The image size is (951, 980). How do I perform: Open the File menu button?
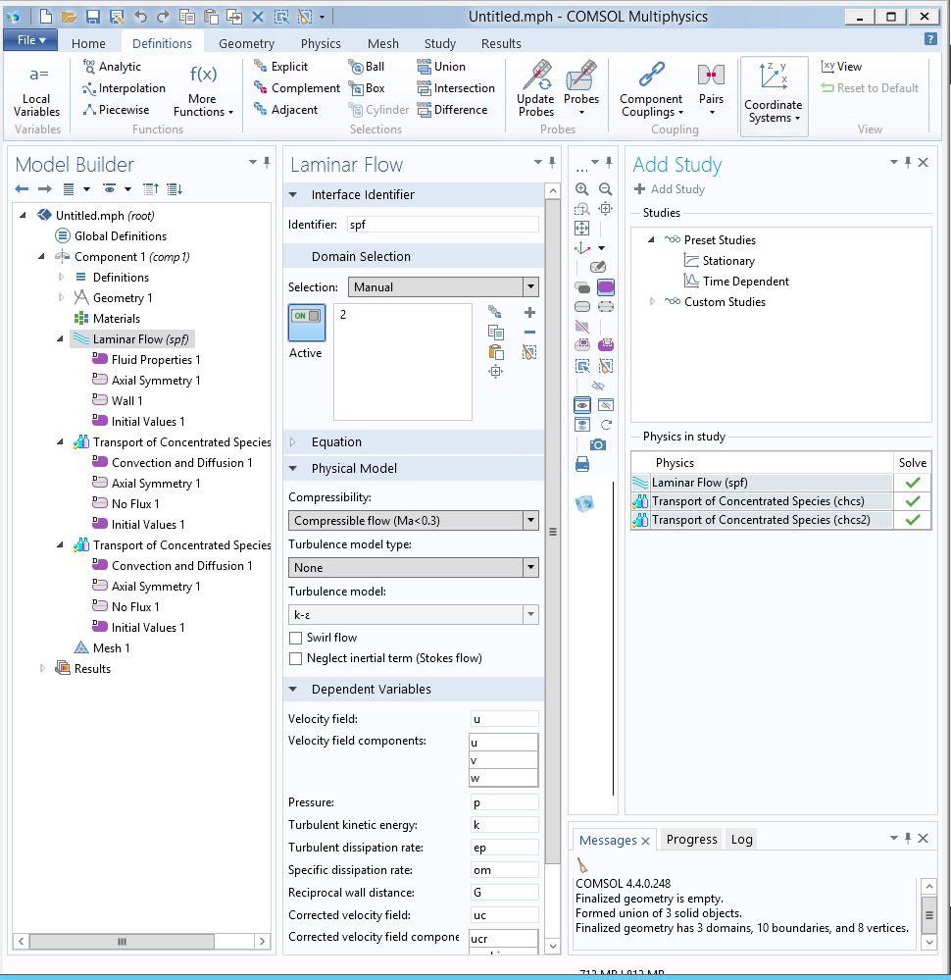coord(31,40)
